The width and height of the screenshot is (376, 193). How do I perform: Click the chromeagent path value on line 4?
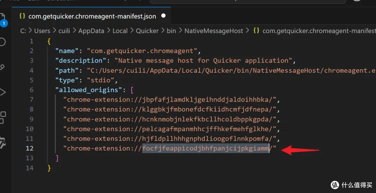click(x=232, y=70)
